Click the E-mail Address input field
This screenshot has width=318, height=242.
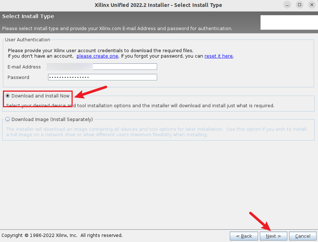point(102,67)
